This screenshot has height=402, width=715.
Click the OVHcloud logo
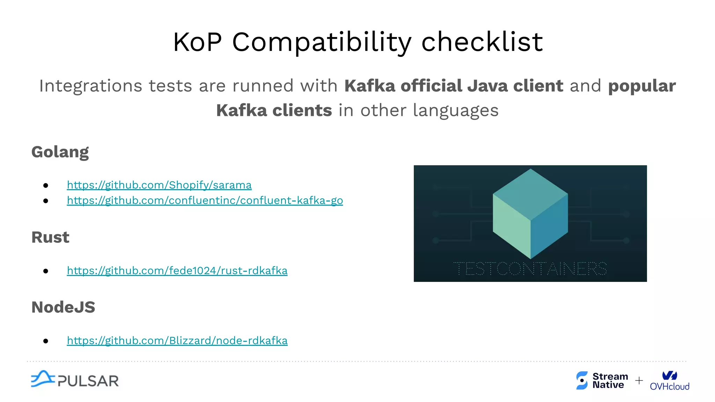[669, 381]
